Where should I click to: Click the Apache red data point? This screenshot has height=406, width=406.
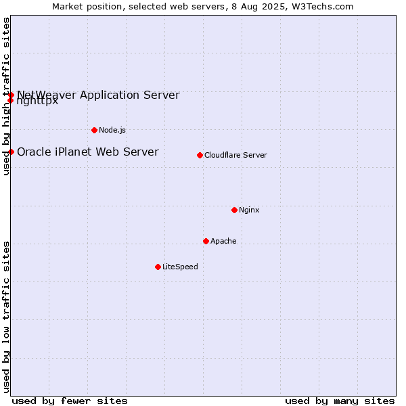coord(206,242)
